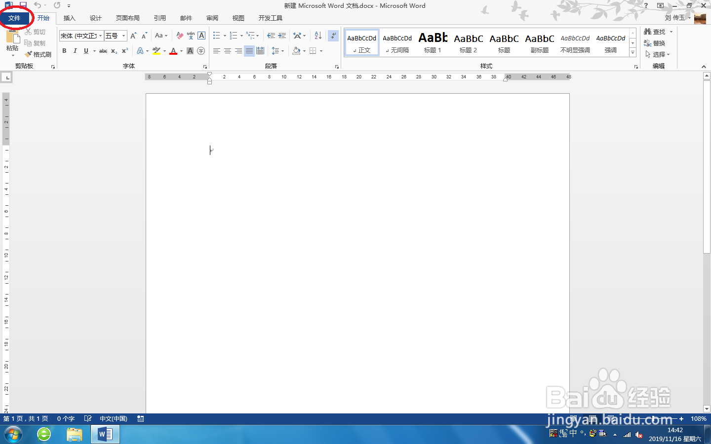Click the bullets list icon
Viewport: 711px width, 444px height.
(216, 36)
